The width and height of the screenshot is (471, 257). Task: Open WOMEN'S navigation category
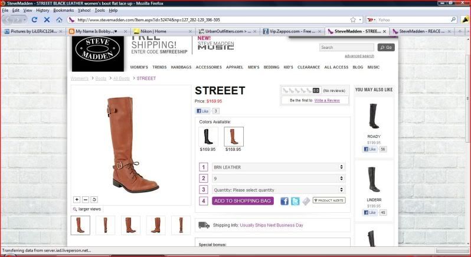pos(139,67)
